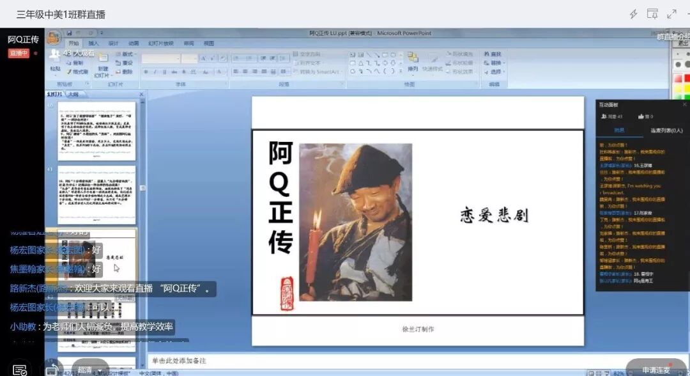Click the 恋爱悲剧 title on slide

(494, 215)
